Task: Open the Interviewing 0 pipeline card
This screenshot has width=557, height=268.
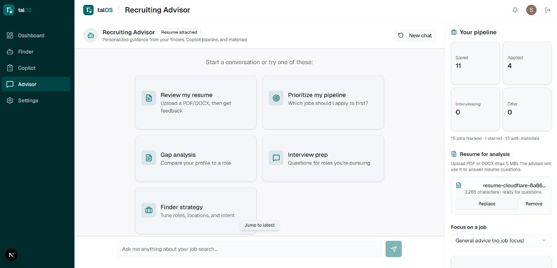Action: point(475,109)
